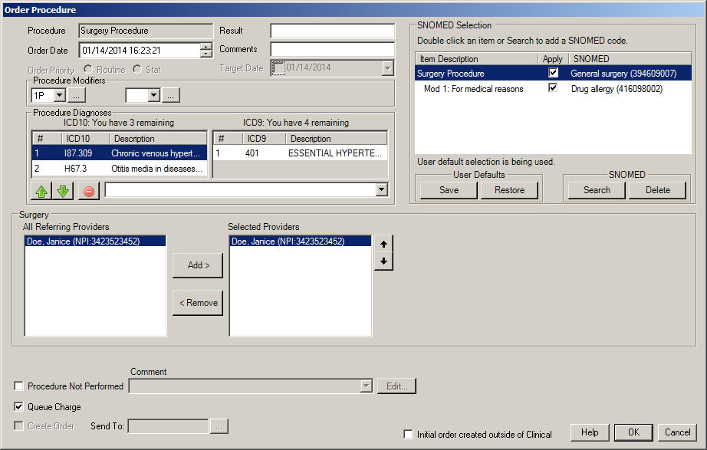707x450 pixels.
Task: Check Initial order created outside of Clinical
Action: (x=409, y=435)
